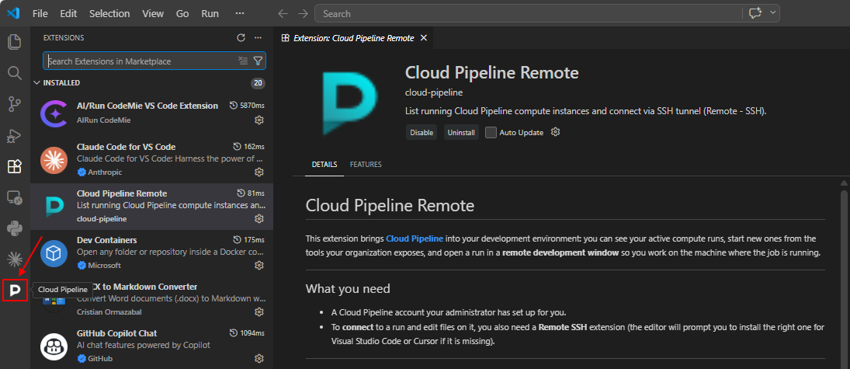This screenshot has height=369, width=850.
Task: Open manage gear for AI/Run CodeMie extension
Action: tap(259, 120)
